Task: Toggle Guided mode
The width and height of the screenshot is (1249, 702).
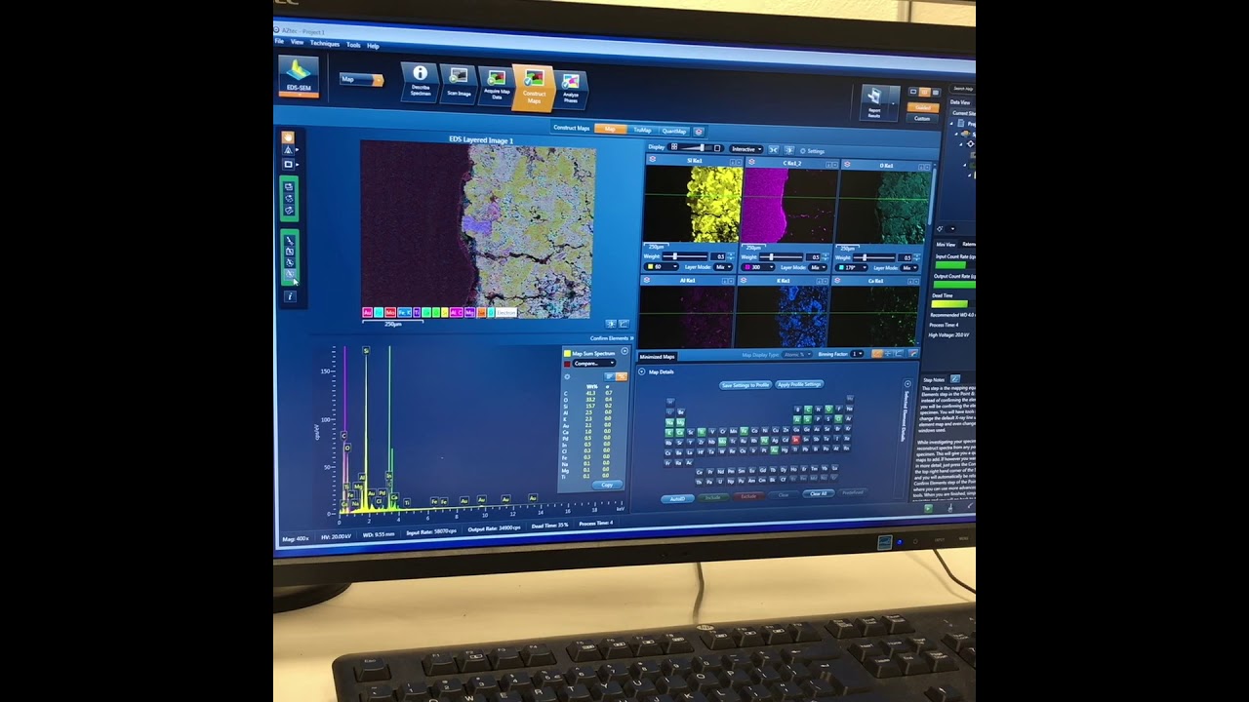Action: pyautogui.click(x=922, y=107)
